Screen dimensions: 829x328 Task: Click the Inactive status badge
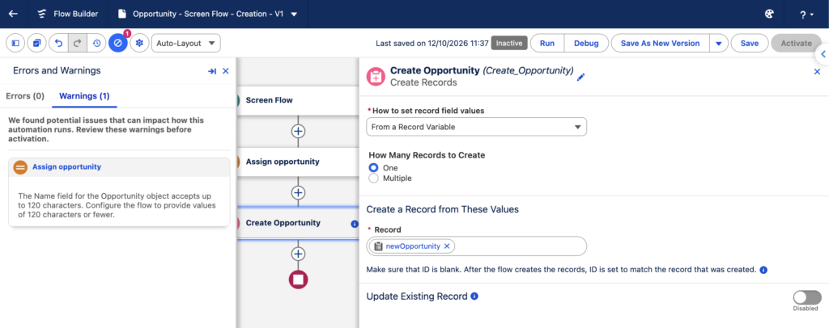(509, 44)
